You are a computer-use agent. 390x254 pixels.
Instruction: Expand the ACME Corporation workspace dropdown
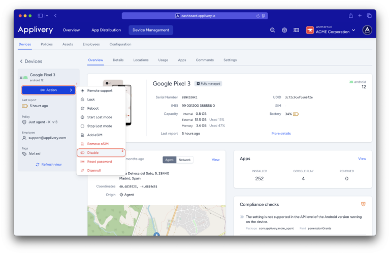(x=353, y=30)
